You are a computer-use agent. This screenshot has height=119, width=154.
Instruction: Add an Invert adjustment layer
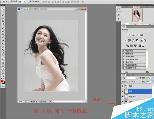[x=128, y=46]
